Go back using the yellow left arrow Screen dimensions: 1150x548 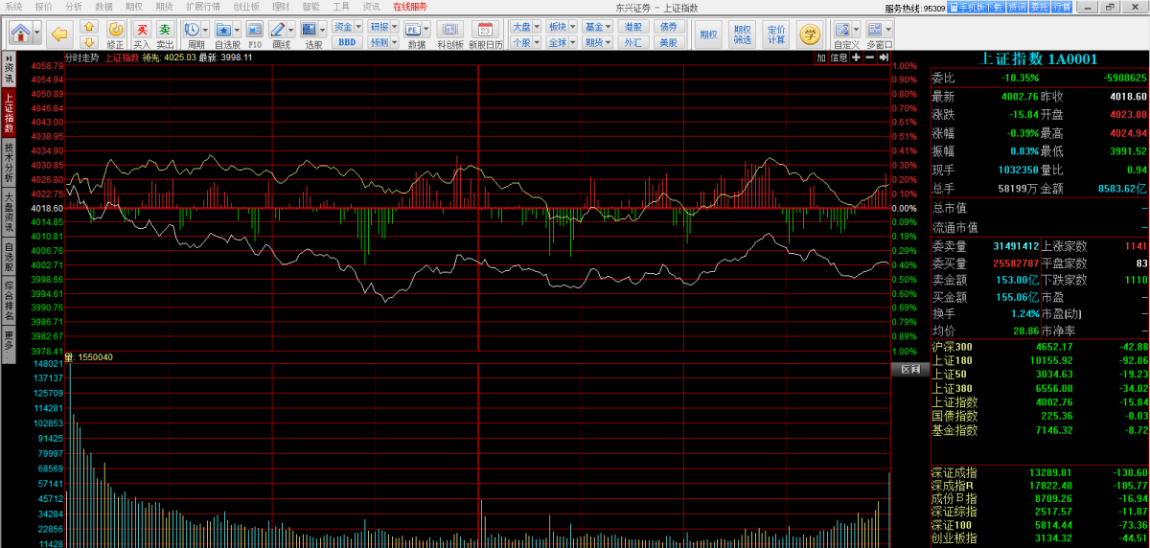(59, 34)
